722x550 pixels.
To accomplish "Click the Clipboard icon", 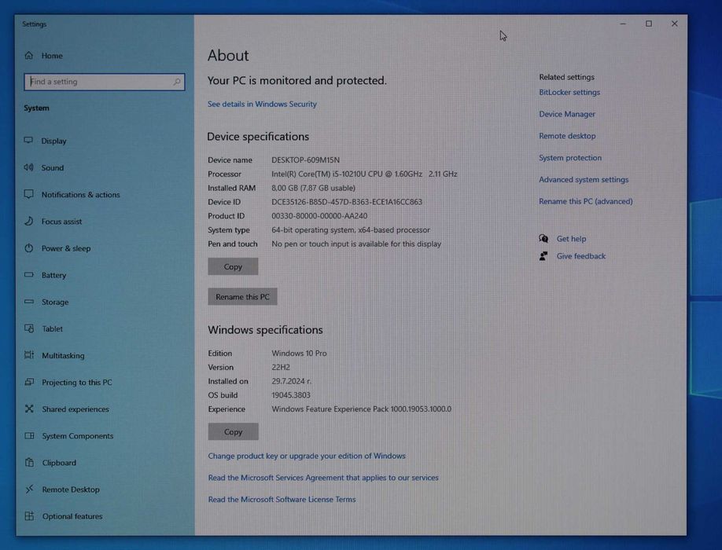I will [x=29, y=462].
